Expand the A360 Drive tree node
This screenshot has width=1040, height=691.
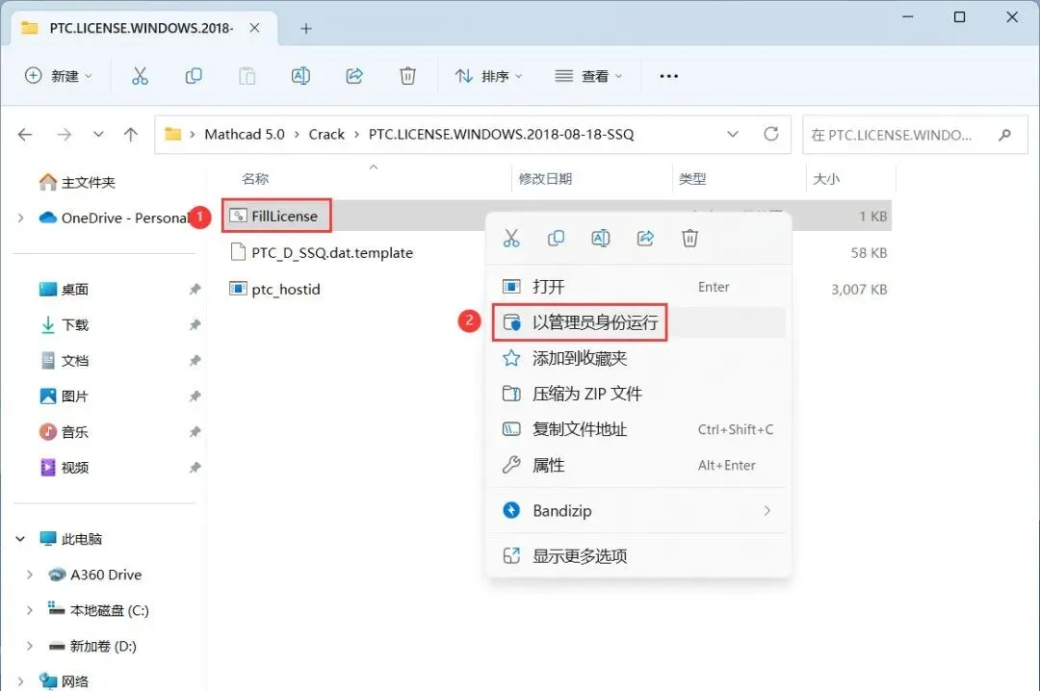30,575
